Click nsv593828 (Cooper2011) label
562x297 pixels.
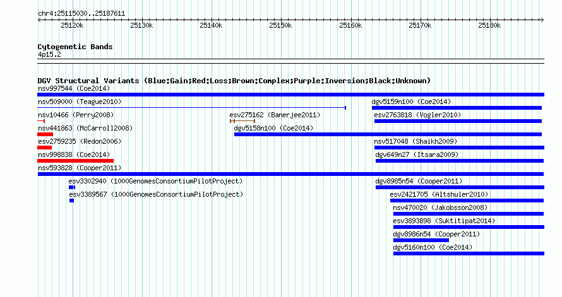[x=80, y=168]
